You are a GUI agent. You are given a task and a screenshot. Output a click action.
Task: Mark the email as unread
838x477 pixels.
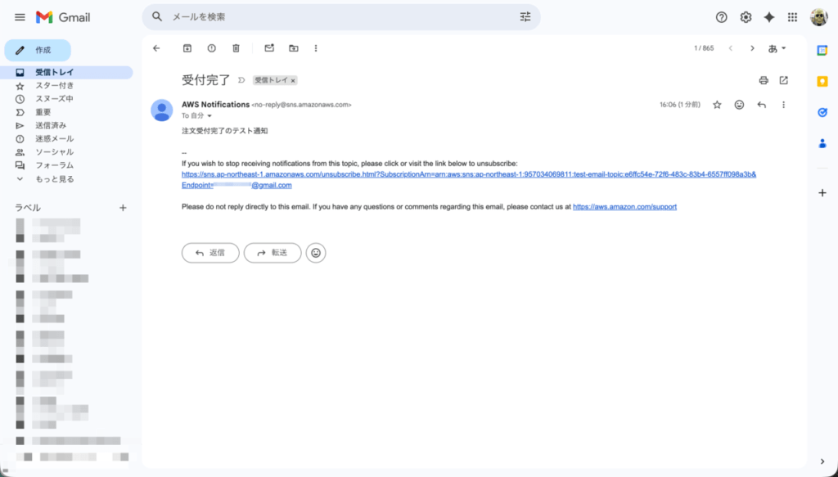click(268, 48)
